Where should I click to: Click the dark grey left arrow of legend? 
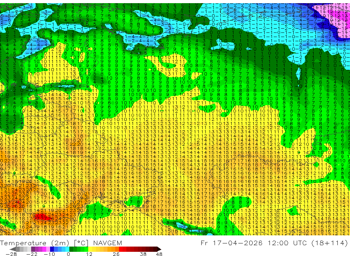[13, 249]
